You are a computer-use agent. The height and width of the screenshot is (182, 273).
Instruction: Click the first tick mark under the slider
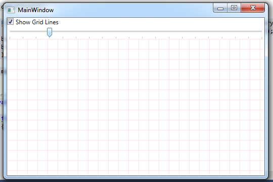[10, 38]
